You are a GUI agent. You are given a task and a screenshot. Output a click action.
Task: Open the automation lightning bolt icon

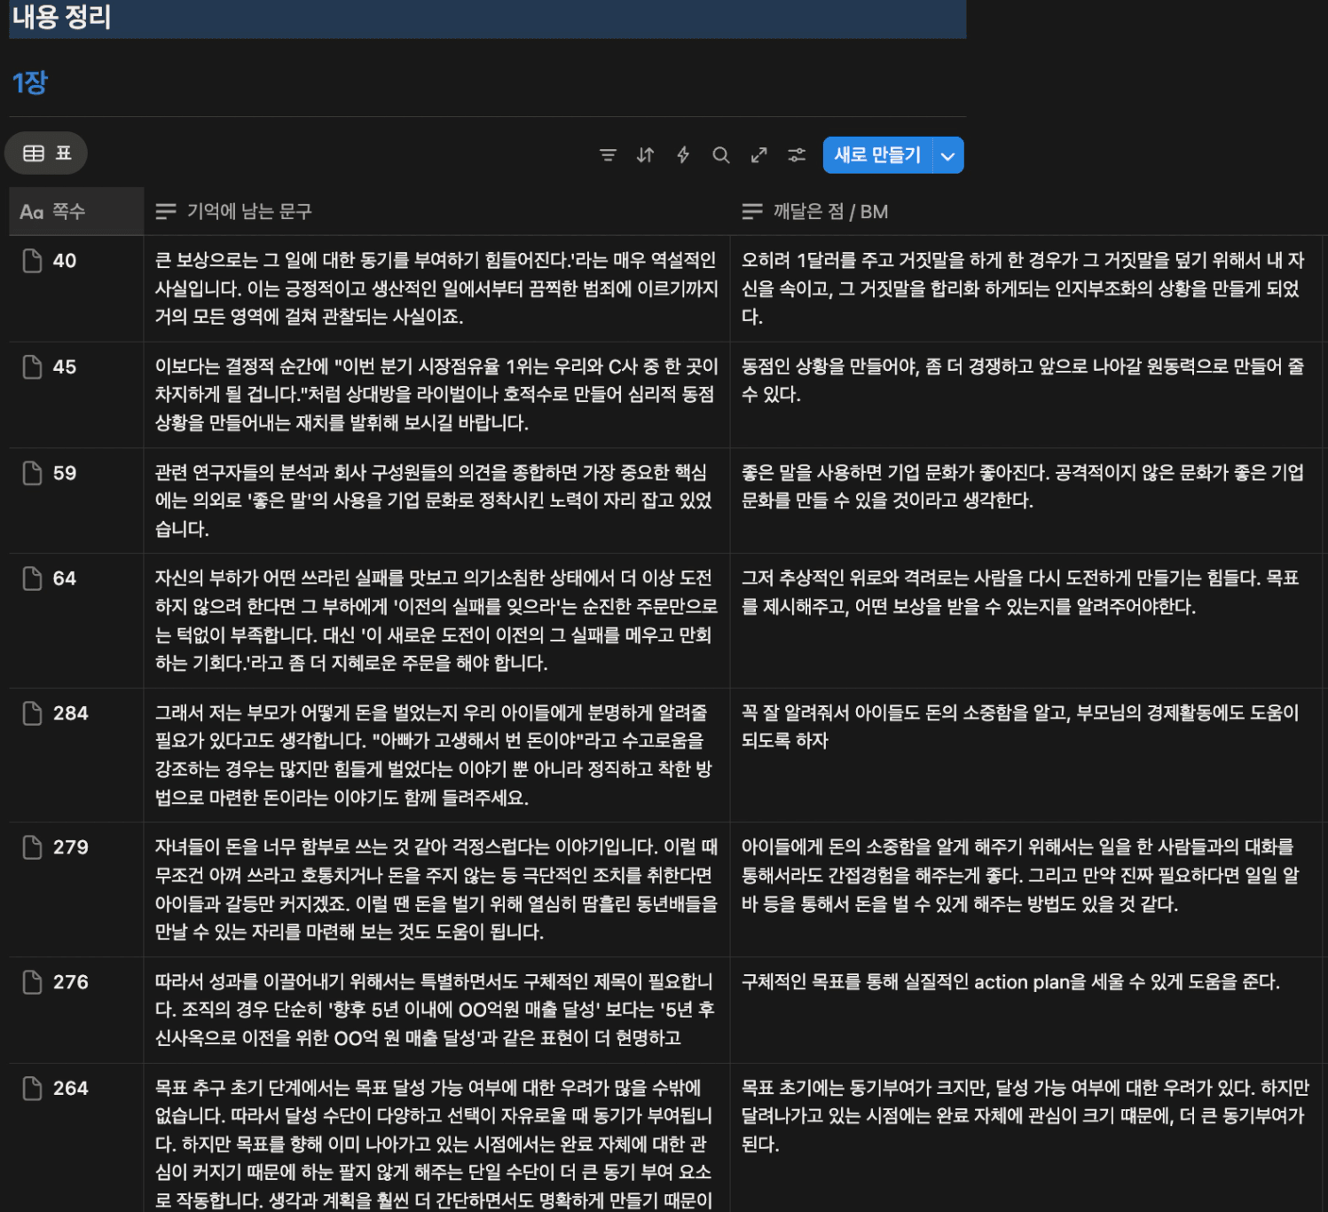[683, 155]
